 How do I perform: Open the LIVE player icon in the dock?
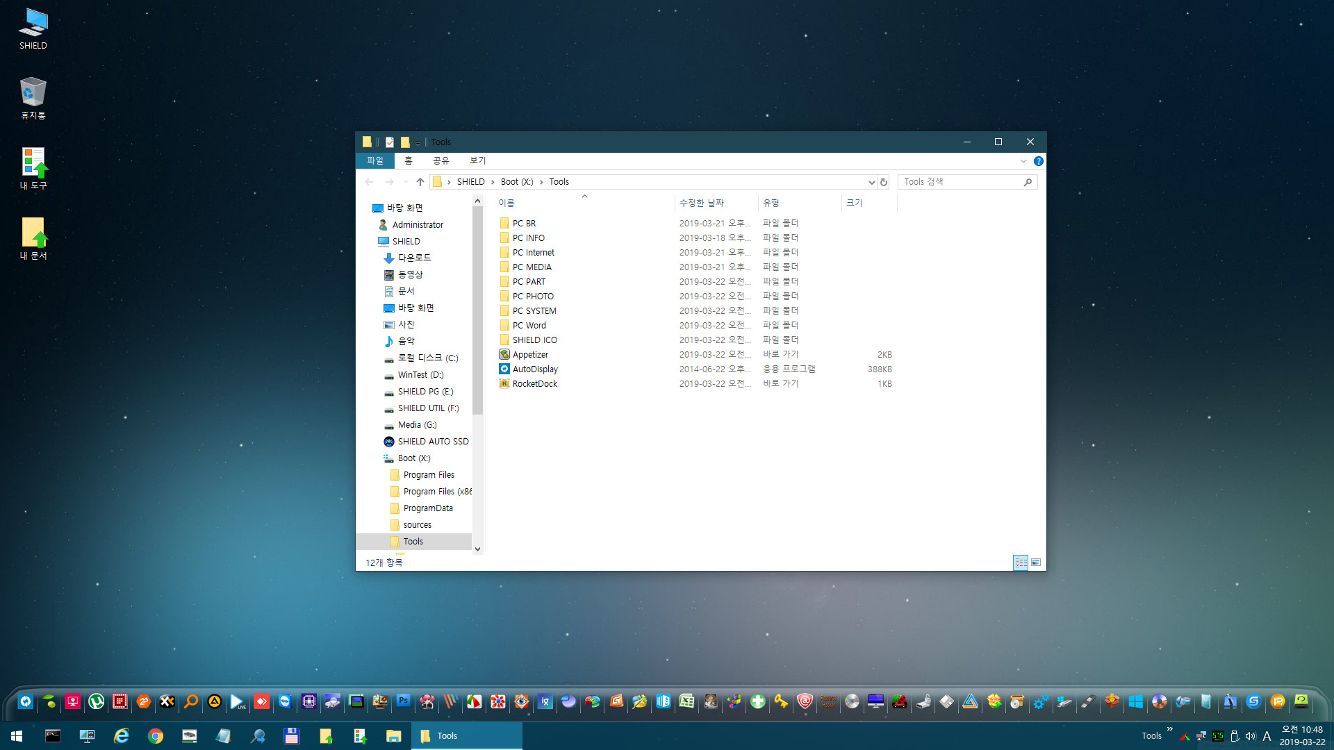pos(238,701)
